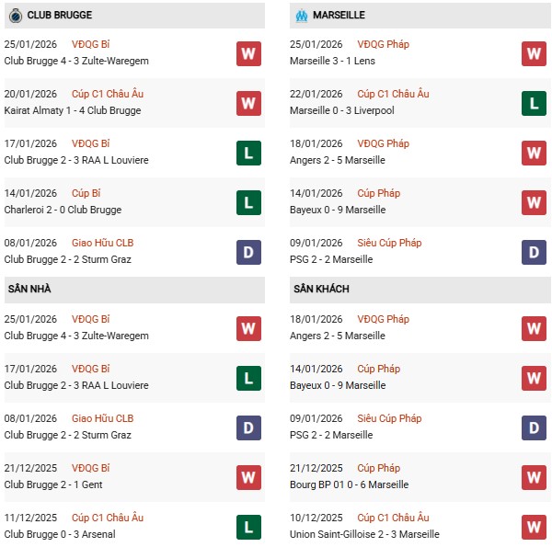Click the Club Brugge team crest icon
Screen dimensions: 552x547
click(15, 16)
